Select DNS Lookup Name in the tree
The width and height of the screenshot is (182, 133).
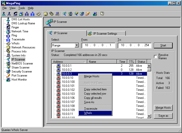point(23,23)
